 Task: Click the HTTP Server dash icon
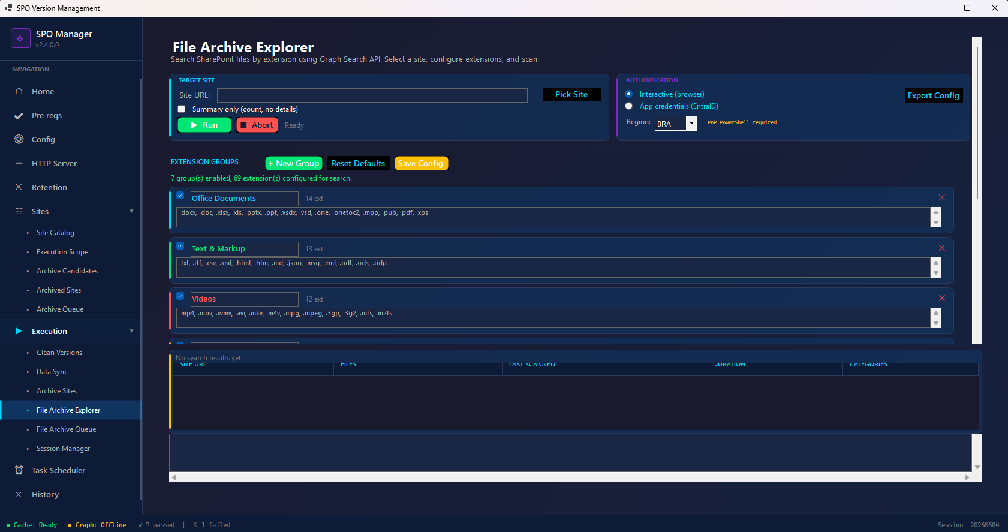pos(19,163)
